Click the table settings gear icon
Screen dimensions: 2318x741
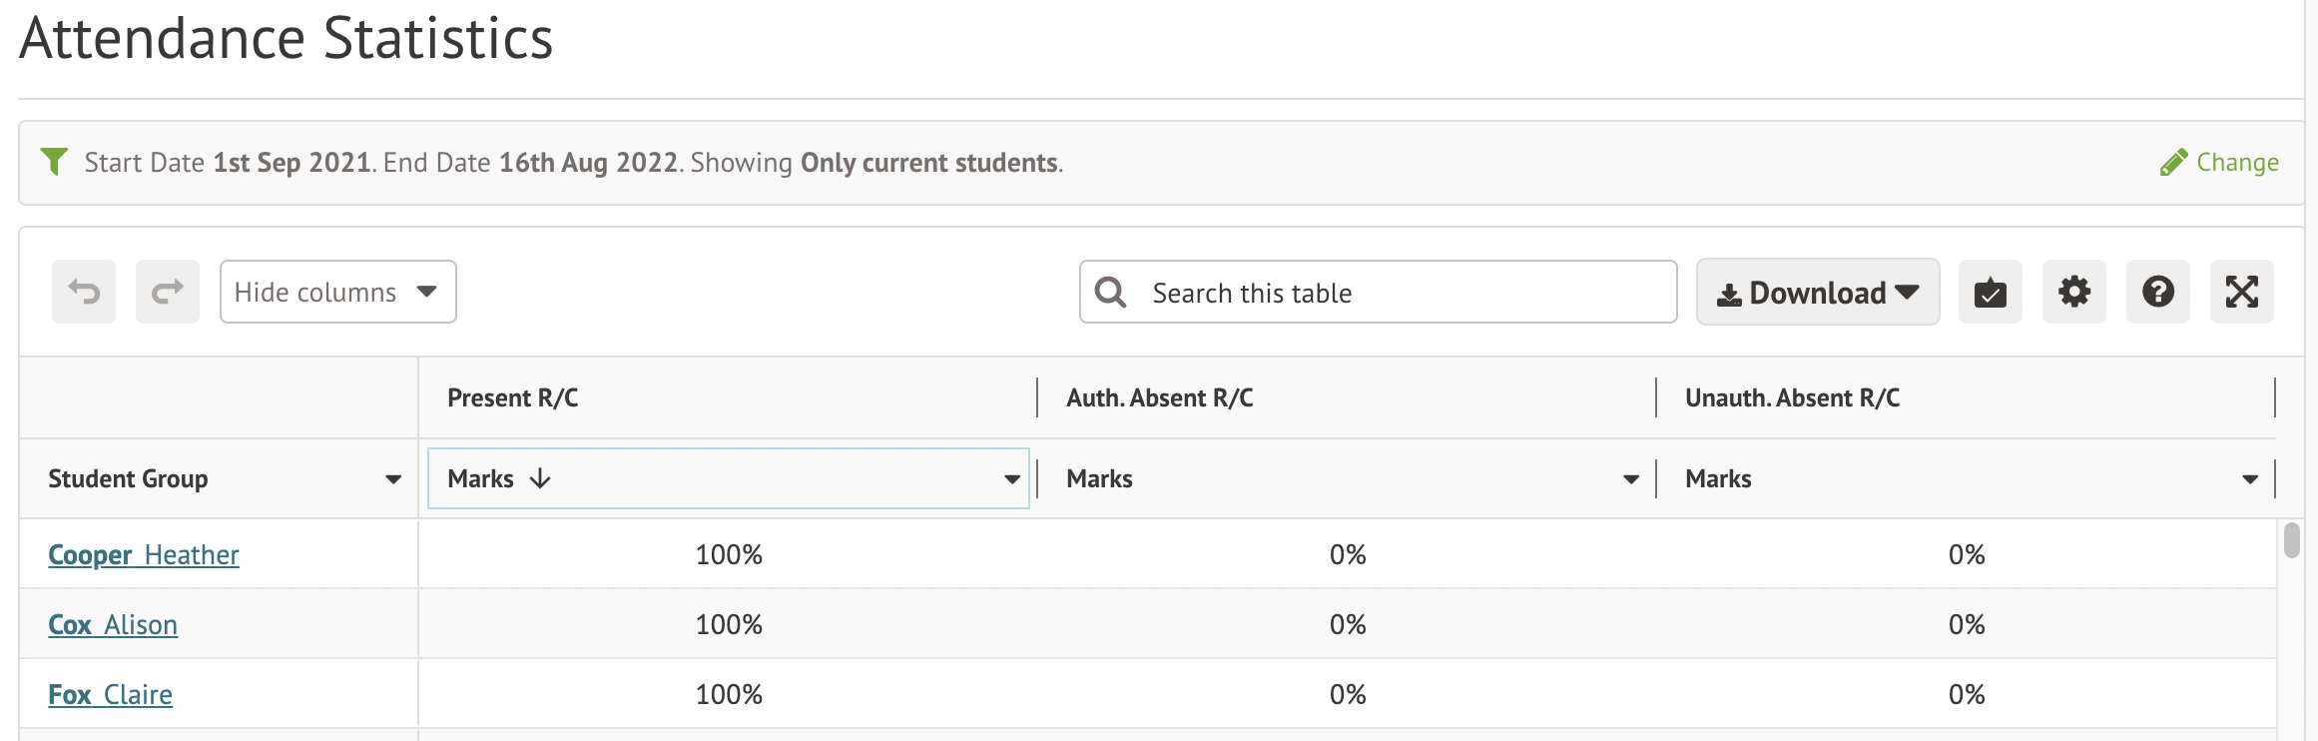[x=2073, y=292]
